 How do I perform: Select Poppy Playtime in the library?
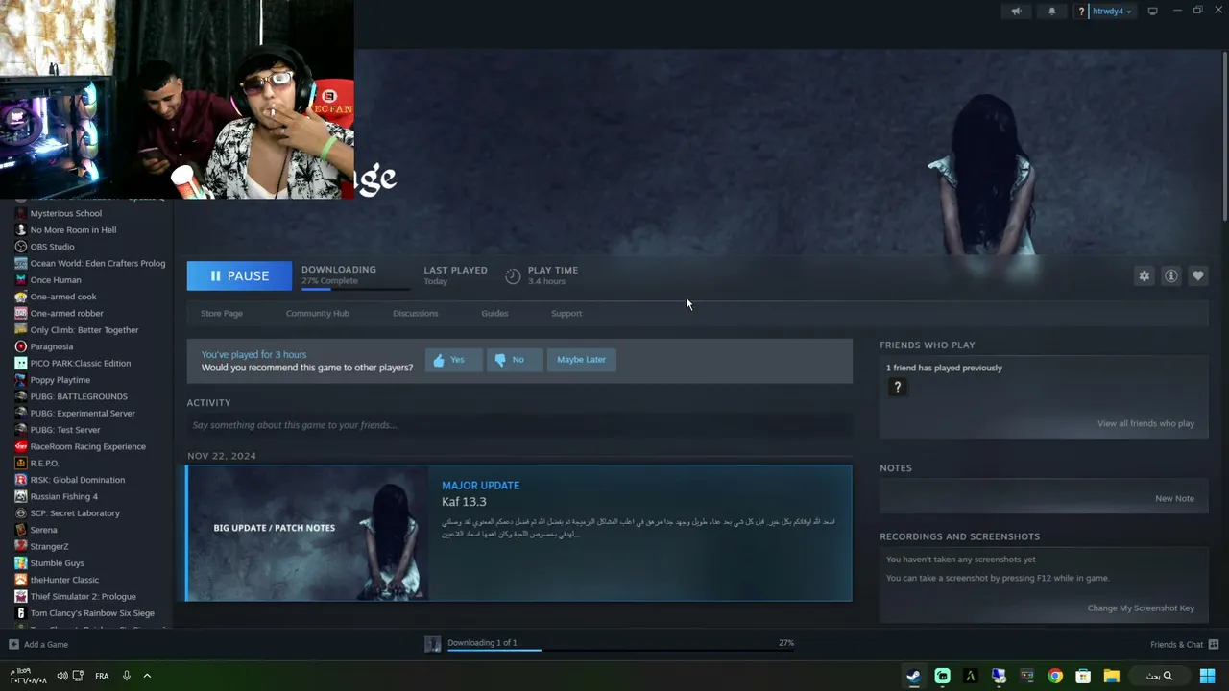click(x=60, y=380)
